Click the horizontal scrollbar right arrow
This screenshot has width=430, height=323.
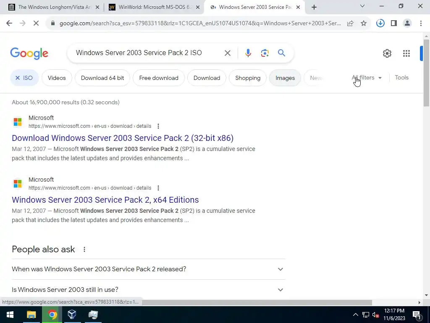(x=420, y=302)
